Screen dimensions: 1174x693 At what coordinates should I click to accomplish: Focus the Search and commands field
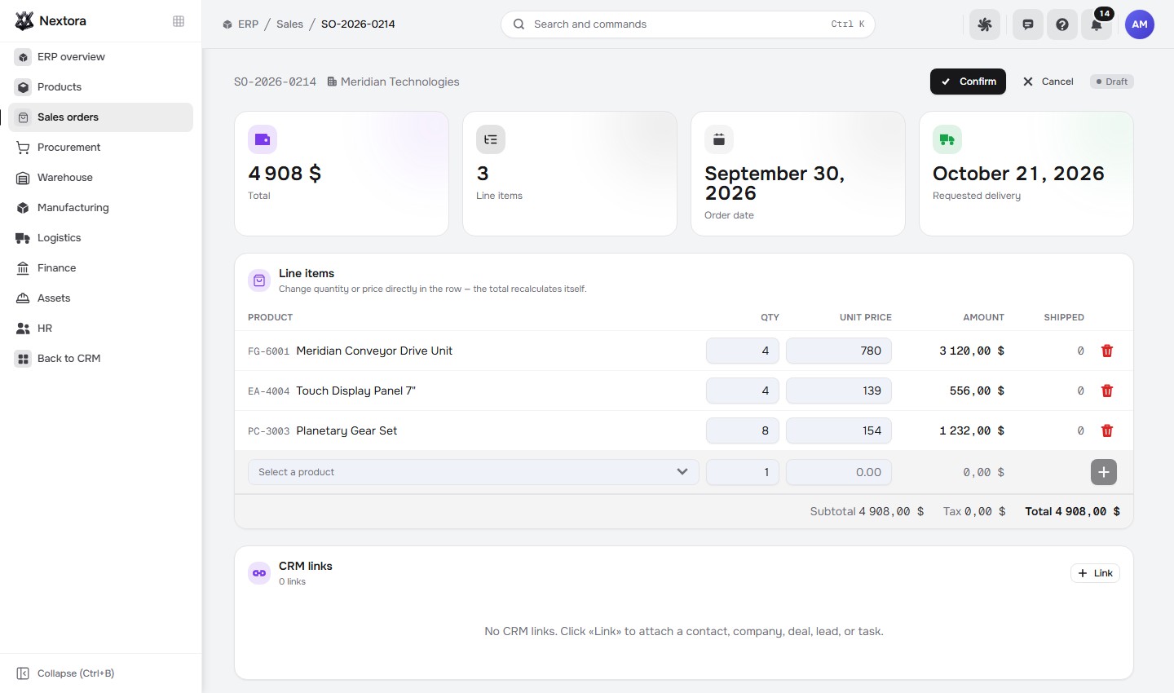pyautogui.click(x=687, y=24)
